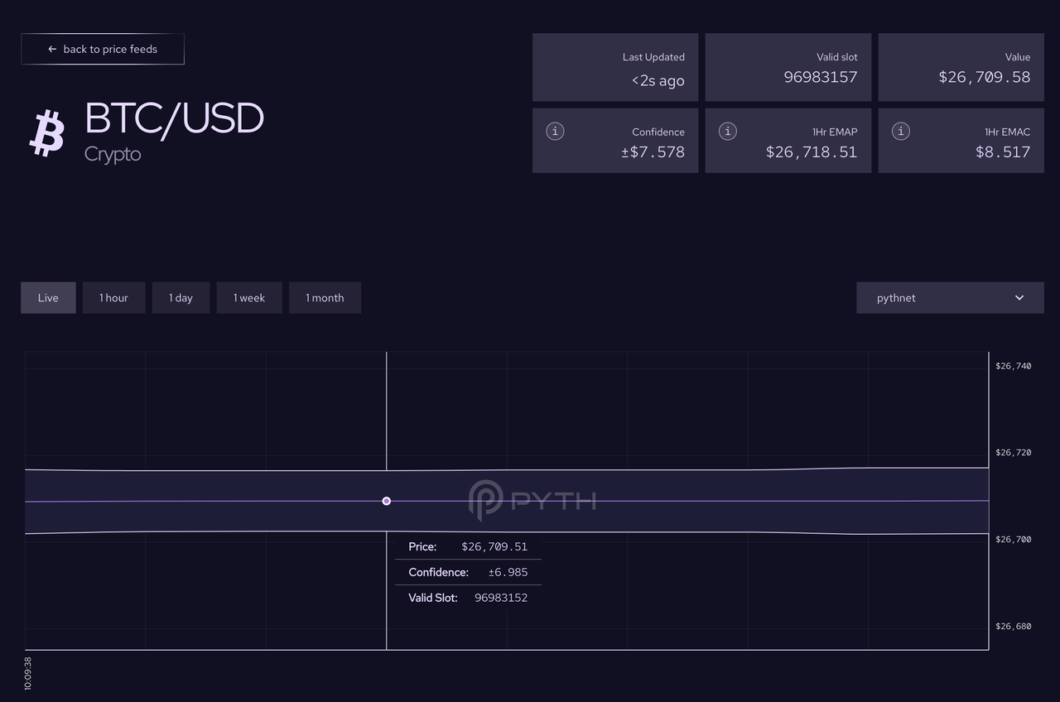1060x702 pixels.
Task: Click the Crypto asset type label
Action: [x=113, y=154]
